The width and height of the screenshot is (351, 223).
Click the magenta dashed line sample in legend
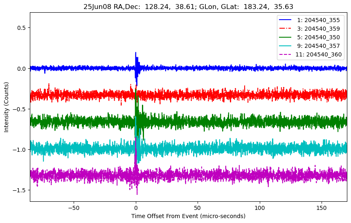click(x=285, y=54)
